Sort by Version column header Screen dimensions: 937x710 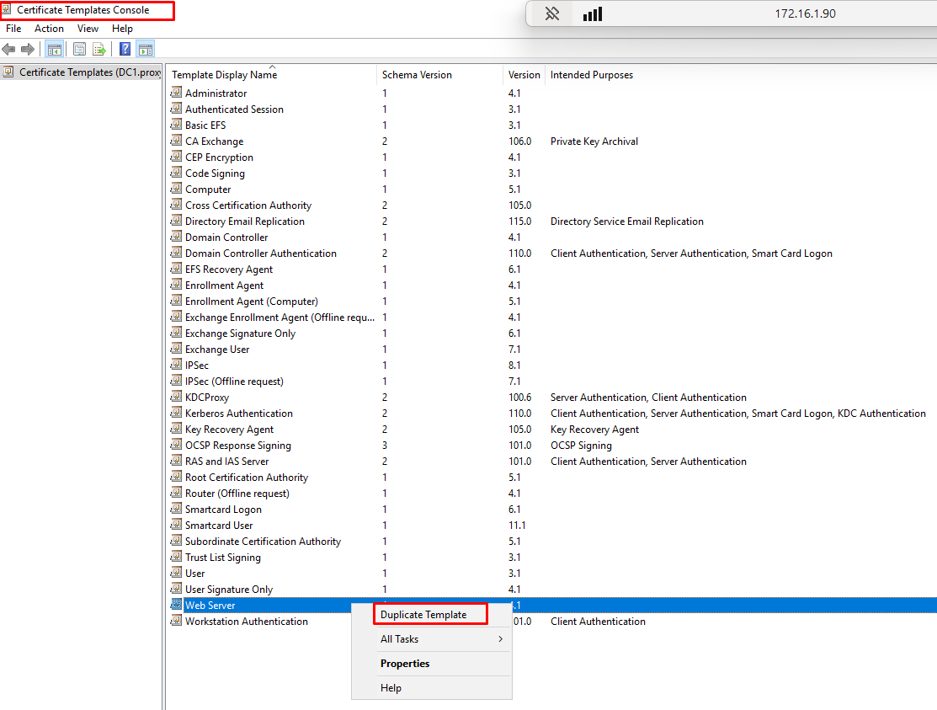[x=524, y=75]
